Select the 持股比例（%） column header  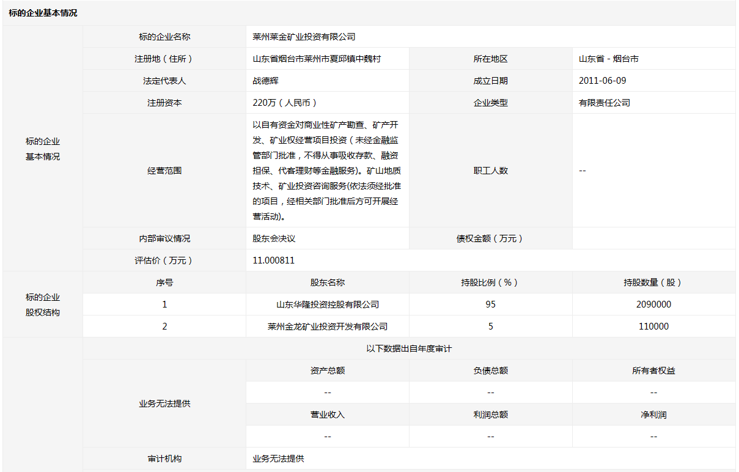491,282
